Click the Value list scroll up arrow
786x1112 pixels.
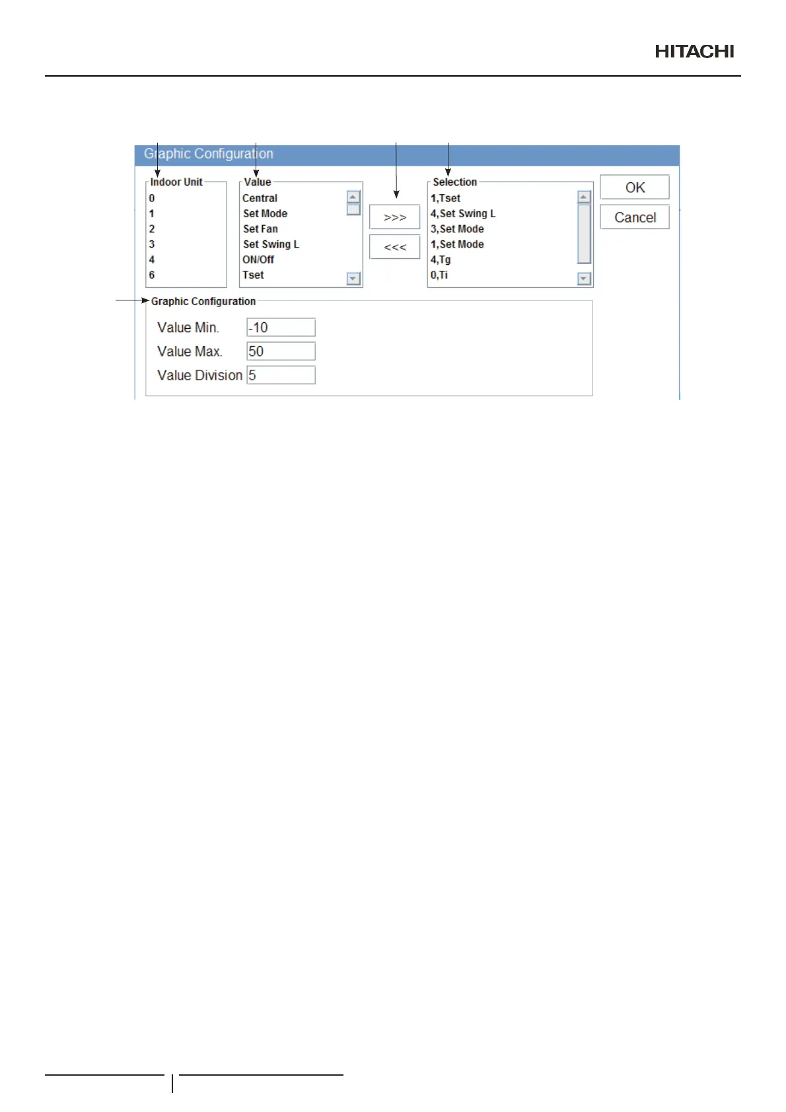tap(353, 197)
